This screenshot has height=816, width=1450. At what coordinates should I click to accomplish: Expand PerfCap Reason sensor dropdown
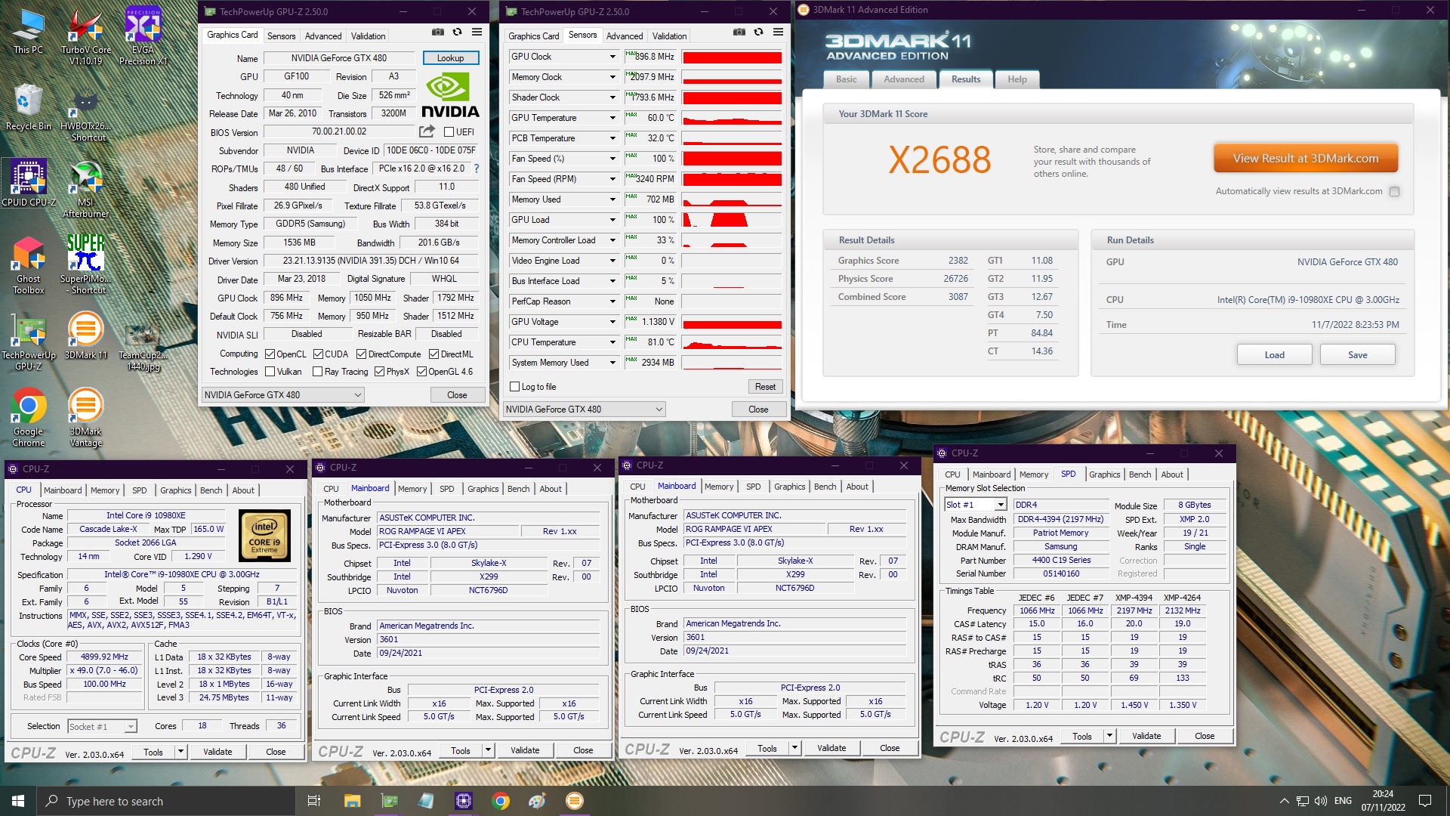(612, 301)
